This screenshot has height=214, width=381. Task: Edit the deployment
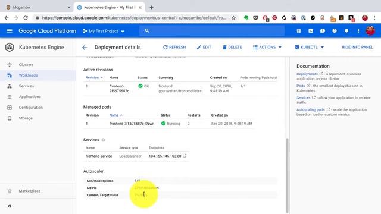(204, 48)
